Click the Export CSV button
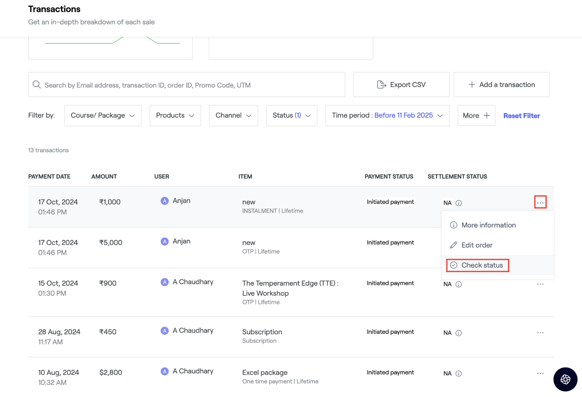This screenshot has height=397, width=582. (401, 85)
